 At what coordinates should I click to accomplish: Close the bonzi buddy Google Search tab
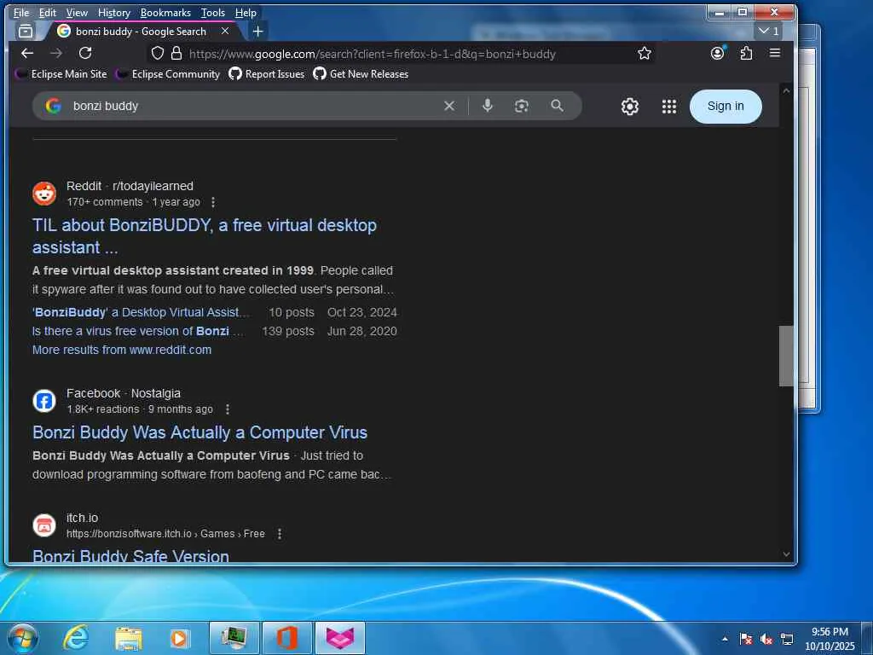[225, 32]
